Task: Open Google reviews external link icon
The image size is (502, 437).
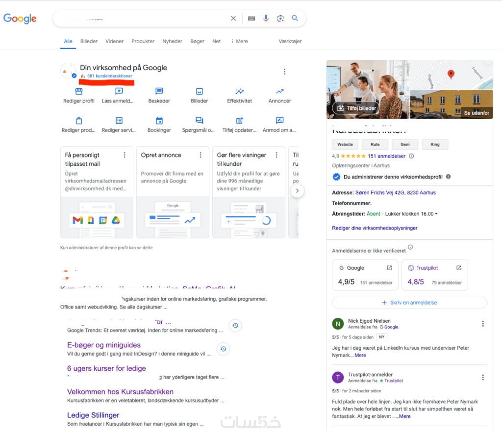Action: click(389, 268)
